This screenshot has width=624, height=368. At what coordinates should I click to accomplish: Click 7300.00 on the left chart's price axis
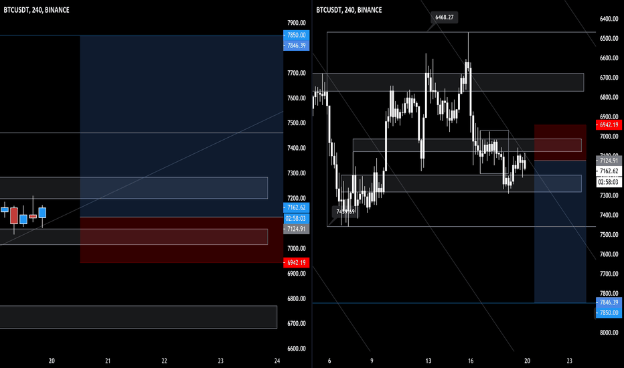(x=297, y=173)
